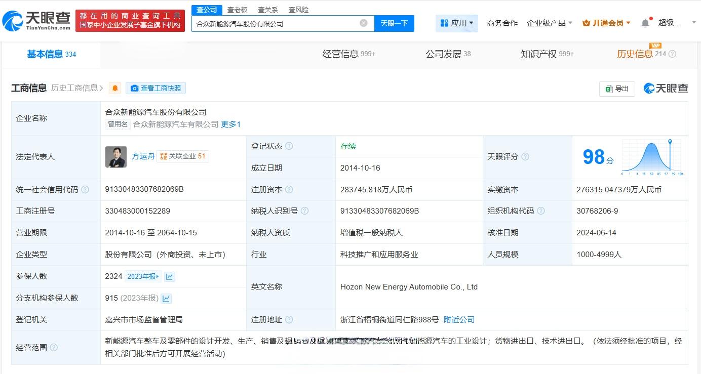Switch to the 查风险 search tab
701x374 pixels.
[298, 10]
